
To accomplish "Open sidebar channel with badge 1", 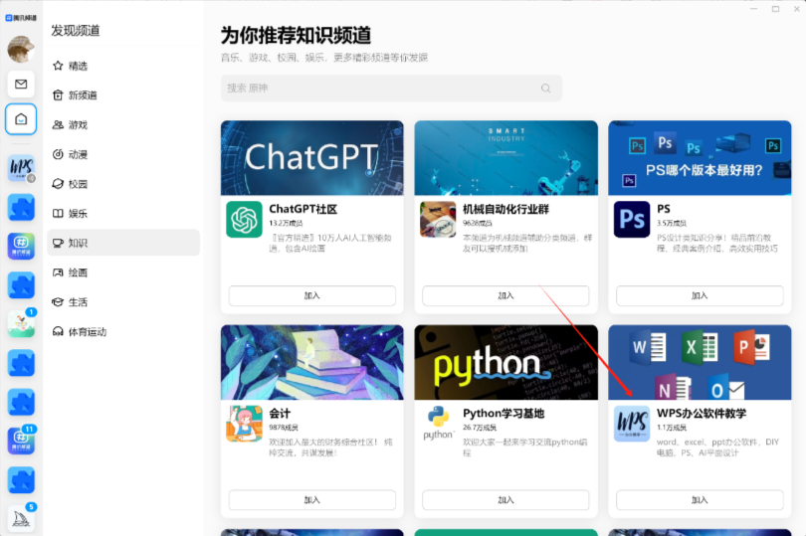I will [21, 324].
